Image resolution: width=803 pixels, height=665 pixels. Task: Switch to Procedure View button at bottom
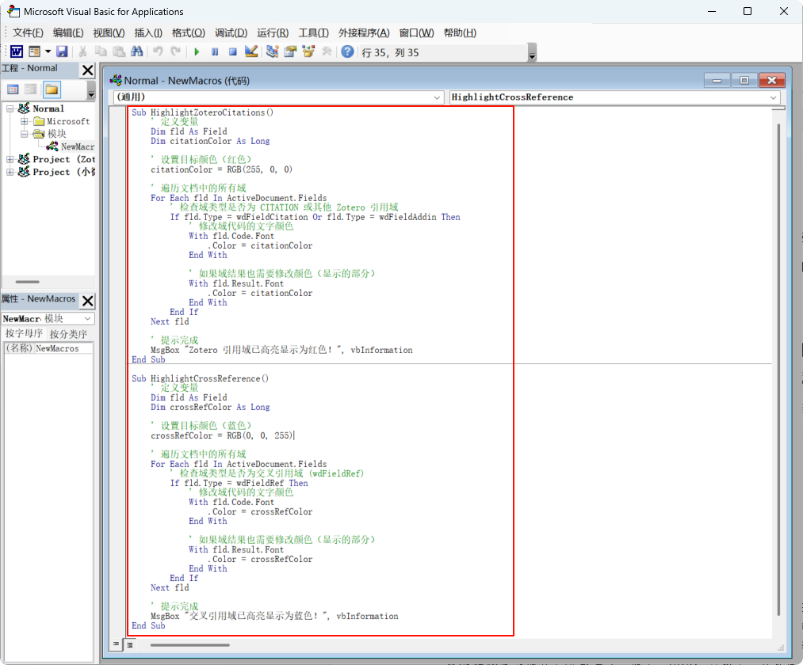[x=117, y=644]
